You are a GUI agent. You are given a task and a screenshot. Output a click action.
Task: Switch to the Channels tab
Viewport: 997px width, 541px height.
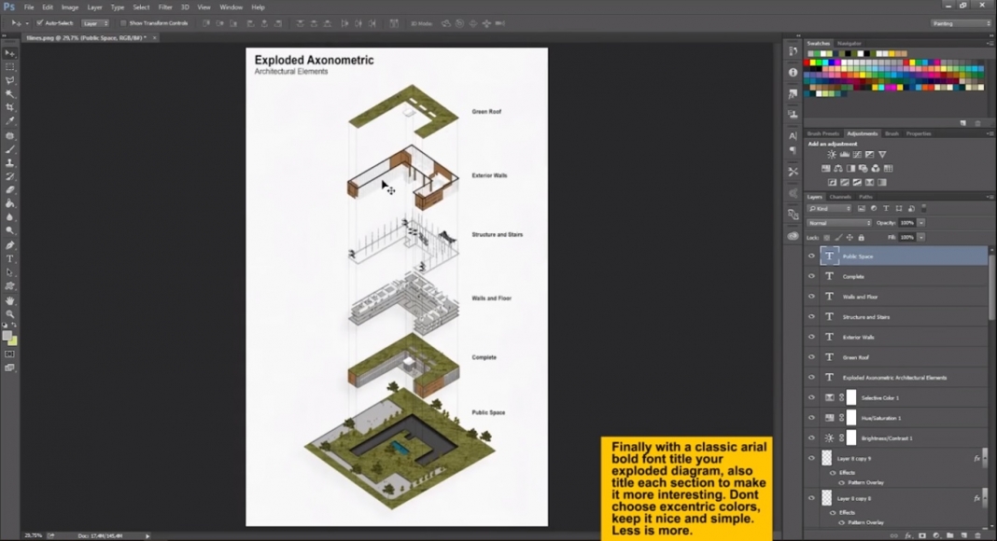click(x=840, y=197)
